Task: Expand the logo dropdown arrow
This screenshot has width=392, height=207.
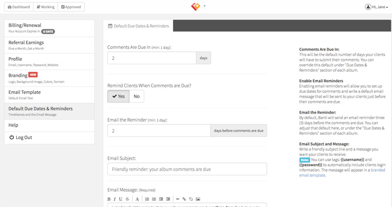Action: click(205, 6)
